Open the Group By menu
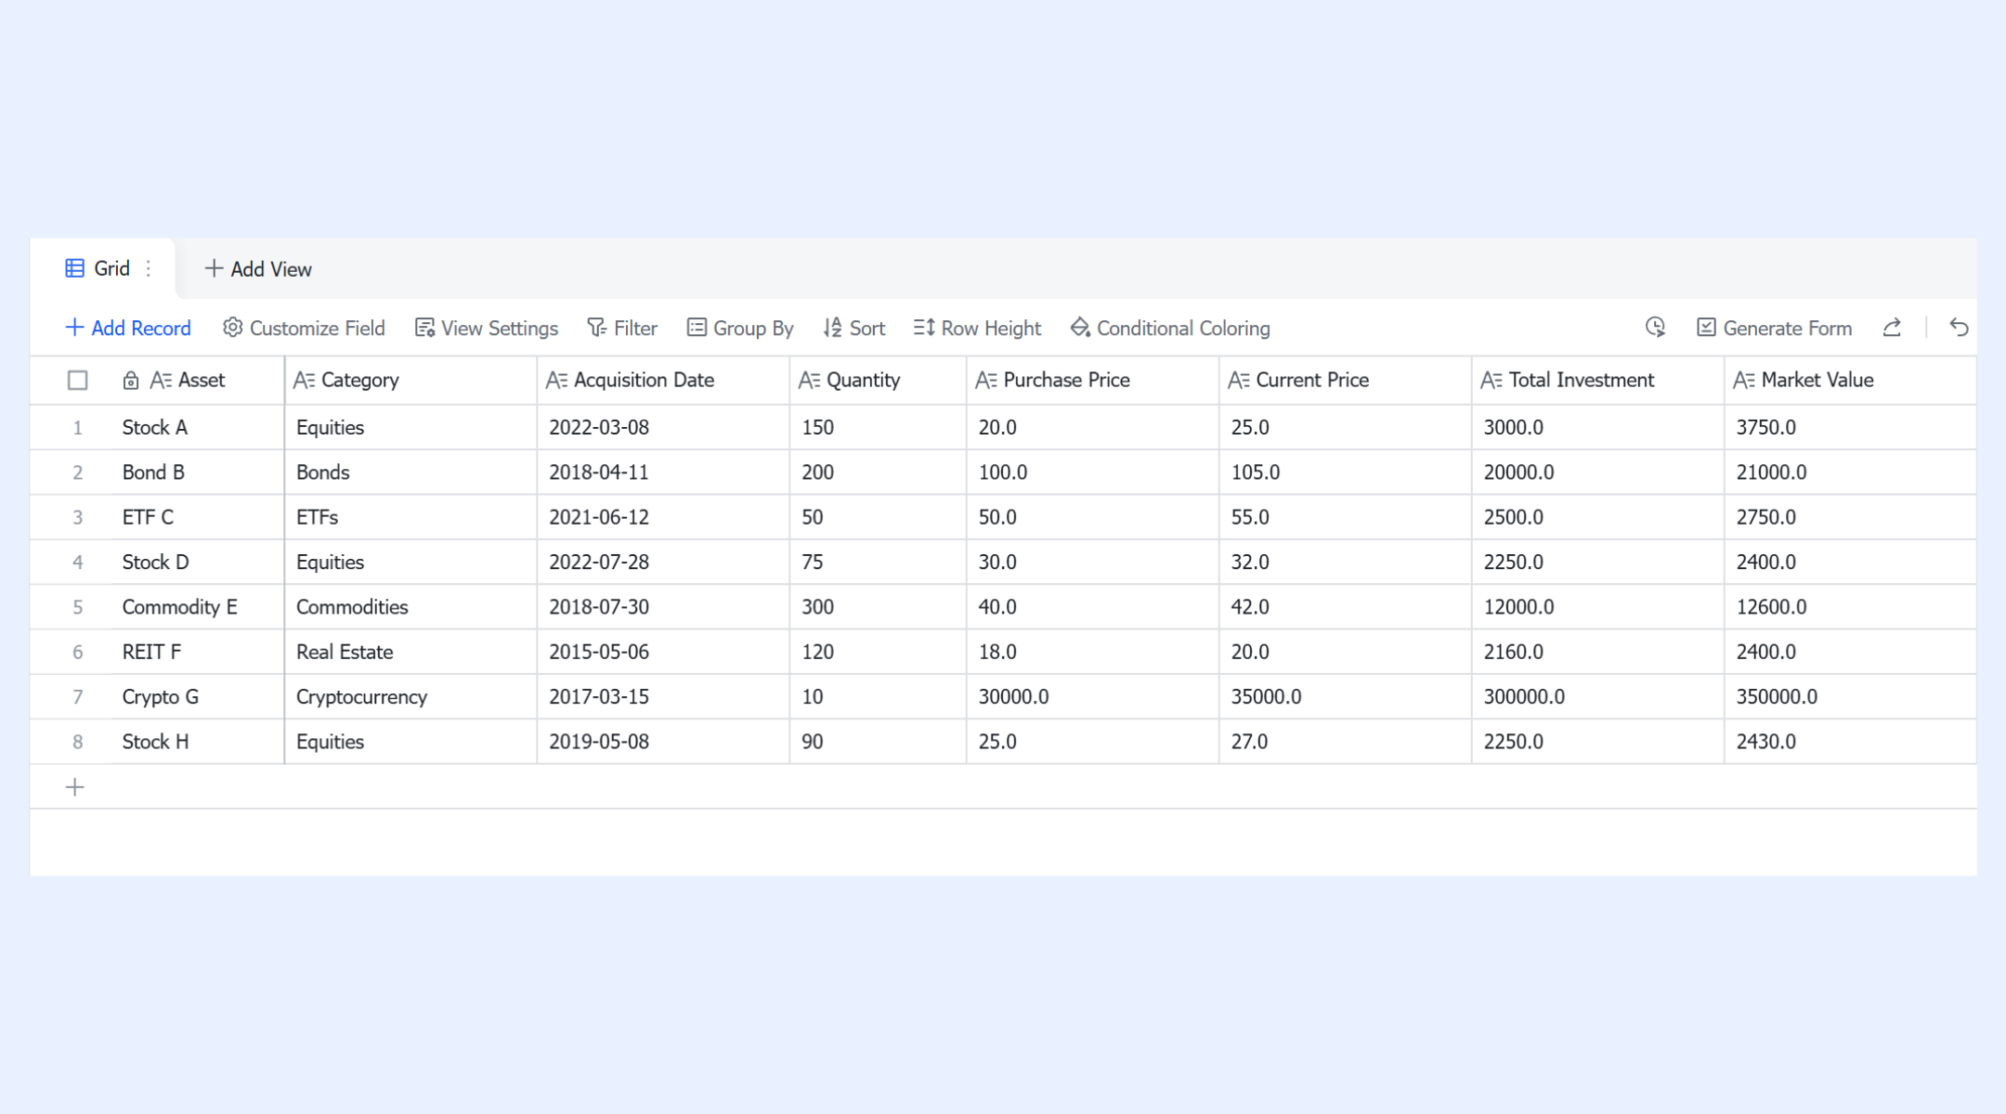Image resolution: width=2006 pixels, height=1114 pixels. (x=740, y=328)
